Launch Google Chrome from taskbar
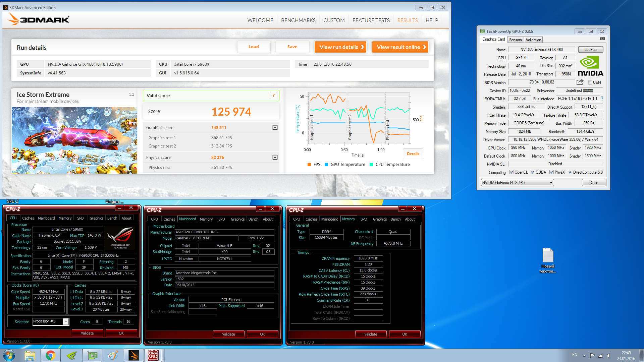644x362 pixels. pos(51,355)
